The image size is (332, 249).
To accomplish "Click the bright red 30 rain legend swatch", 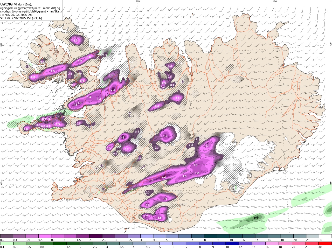I will pyautogui.click(x=325, y=243).
